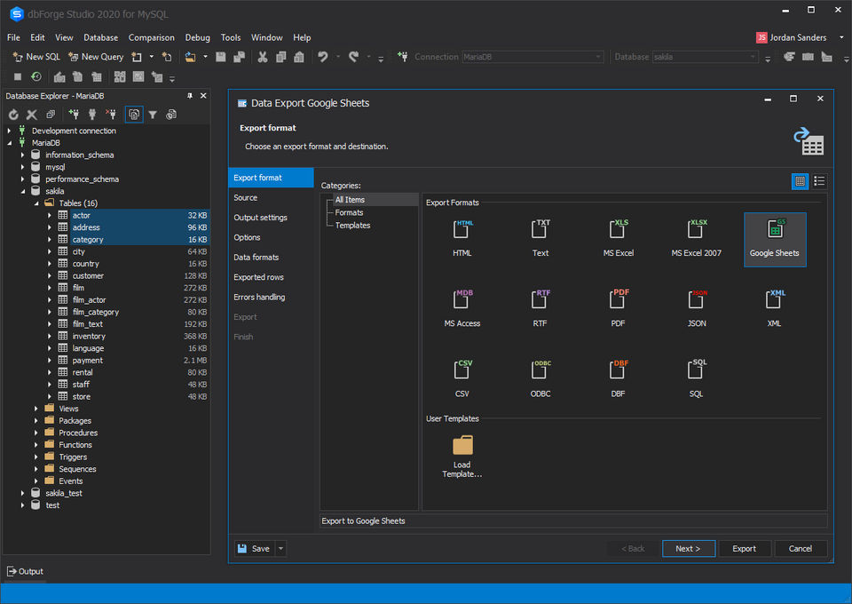Switch to large icons grid view
This screenshot has height=604, width=852.
(800, 181)
